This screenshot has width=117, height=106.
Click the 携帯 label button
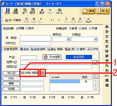[x=11, y=84]
